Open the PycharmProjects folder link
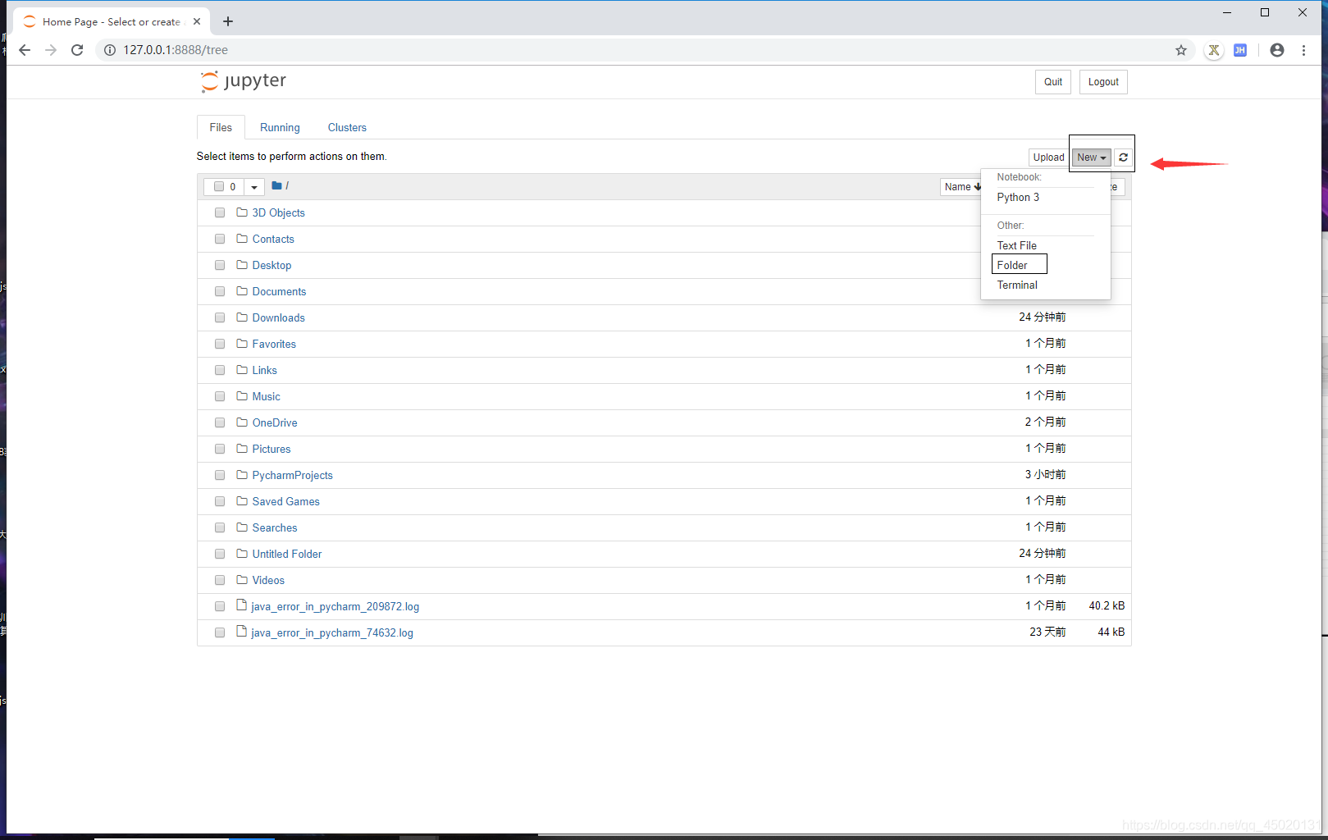The image size is (1328, 840). point(292,475)
